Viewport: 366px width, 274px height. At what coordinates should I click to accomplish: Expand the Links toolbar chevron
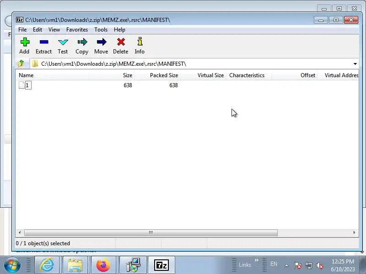click(x=257, y=260)
